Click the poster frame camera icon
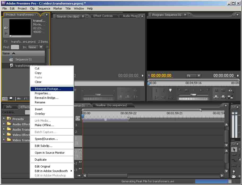 click(6, 28)
